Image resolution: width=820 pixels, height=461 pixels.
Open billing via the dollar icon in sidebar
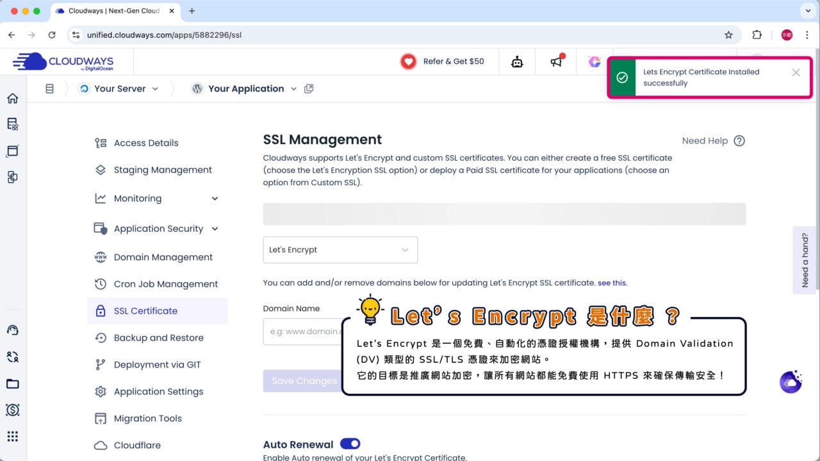click(x=12, y=410)
